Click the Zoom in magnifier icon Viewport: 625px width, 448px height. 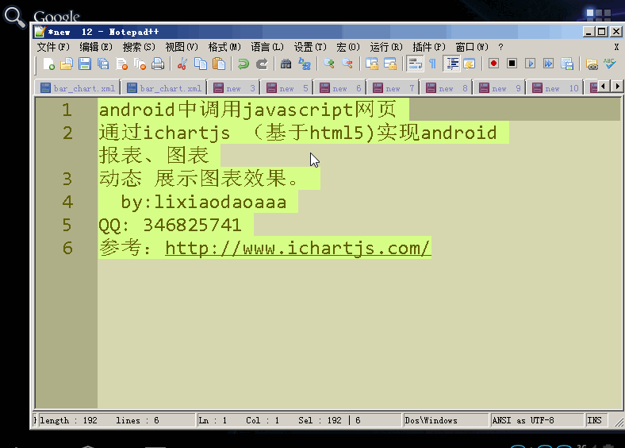(x=329, y=64)
